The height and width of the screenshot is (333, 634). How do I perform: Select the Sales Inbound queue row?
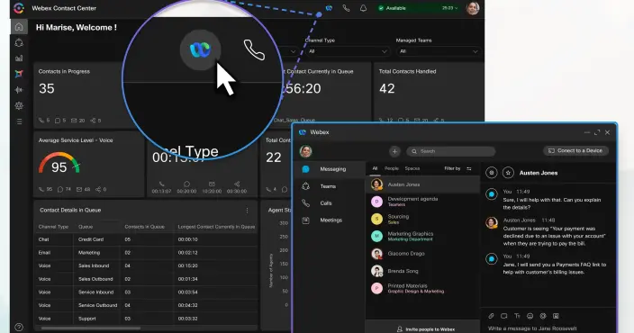pos(146,265)
